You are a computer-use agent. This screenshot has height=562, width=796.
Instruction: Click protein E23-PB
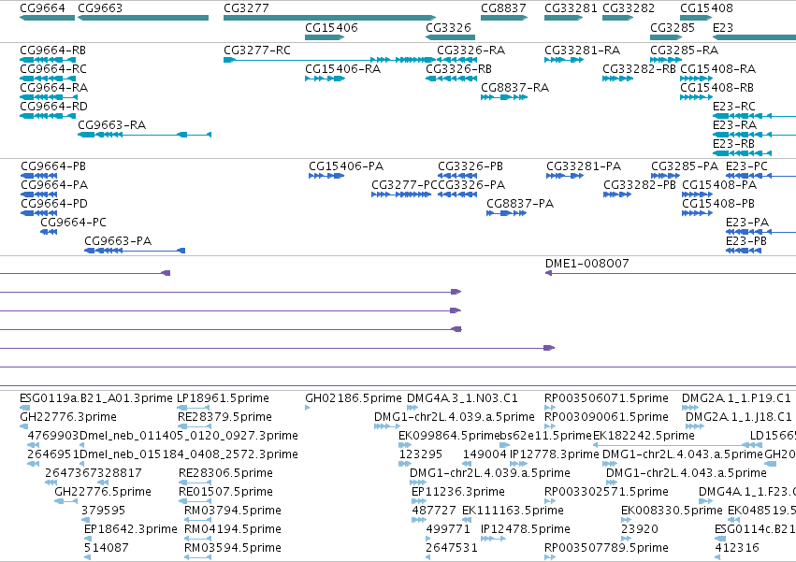tap(746, 240)
